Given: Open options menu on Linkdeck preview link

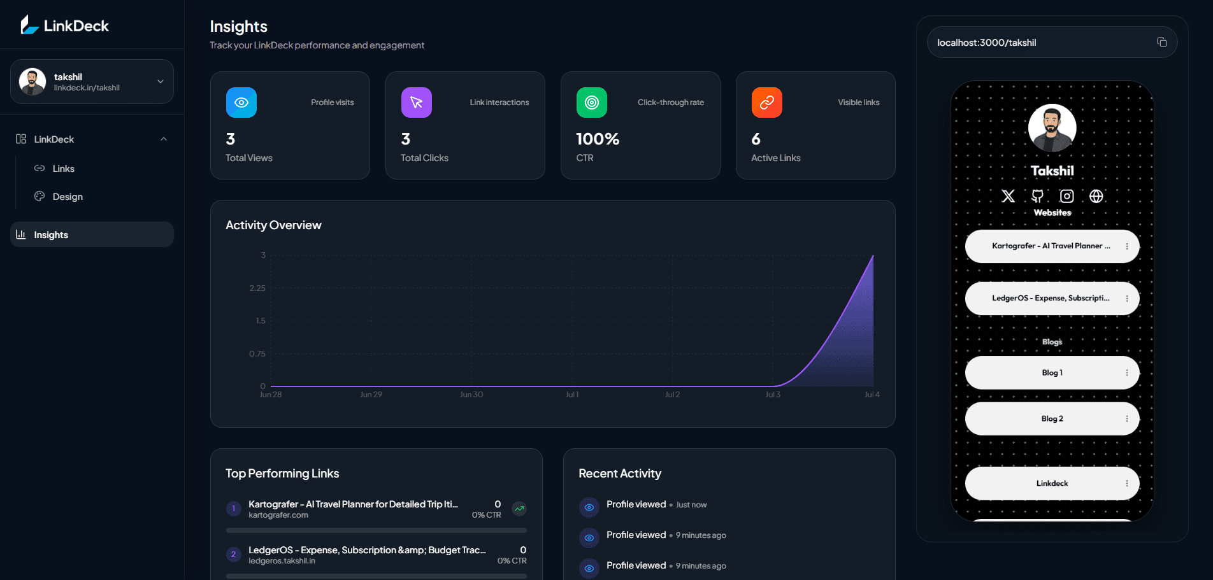Looking at the screenshot, I should coord(1127,483).
